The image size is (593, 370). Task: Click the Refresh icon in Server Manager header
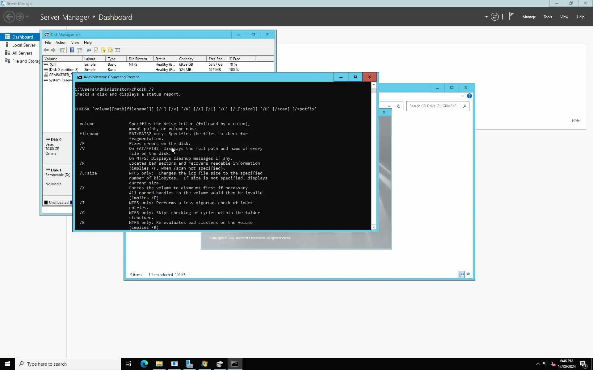click(494, 17)
